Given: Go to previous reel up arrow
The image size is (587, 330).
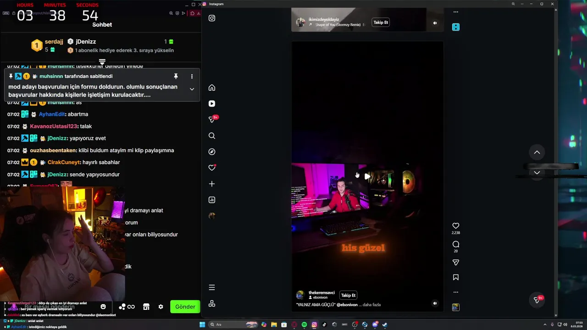Looking at the screenshot, I should [x=537, y=152].
